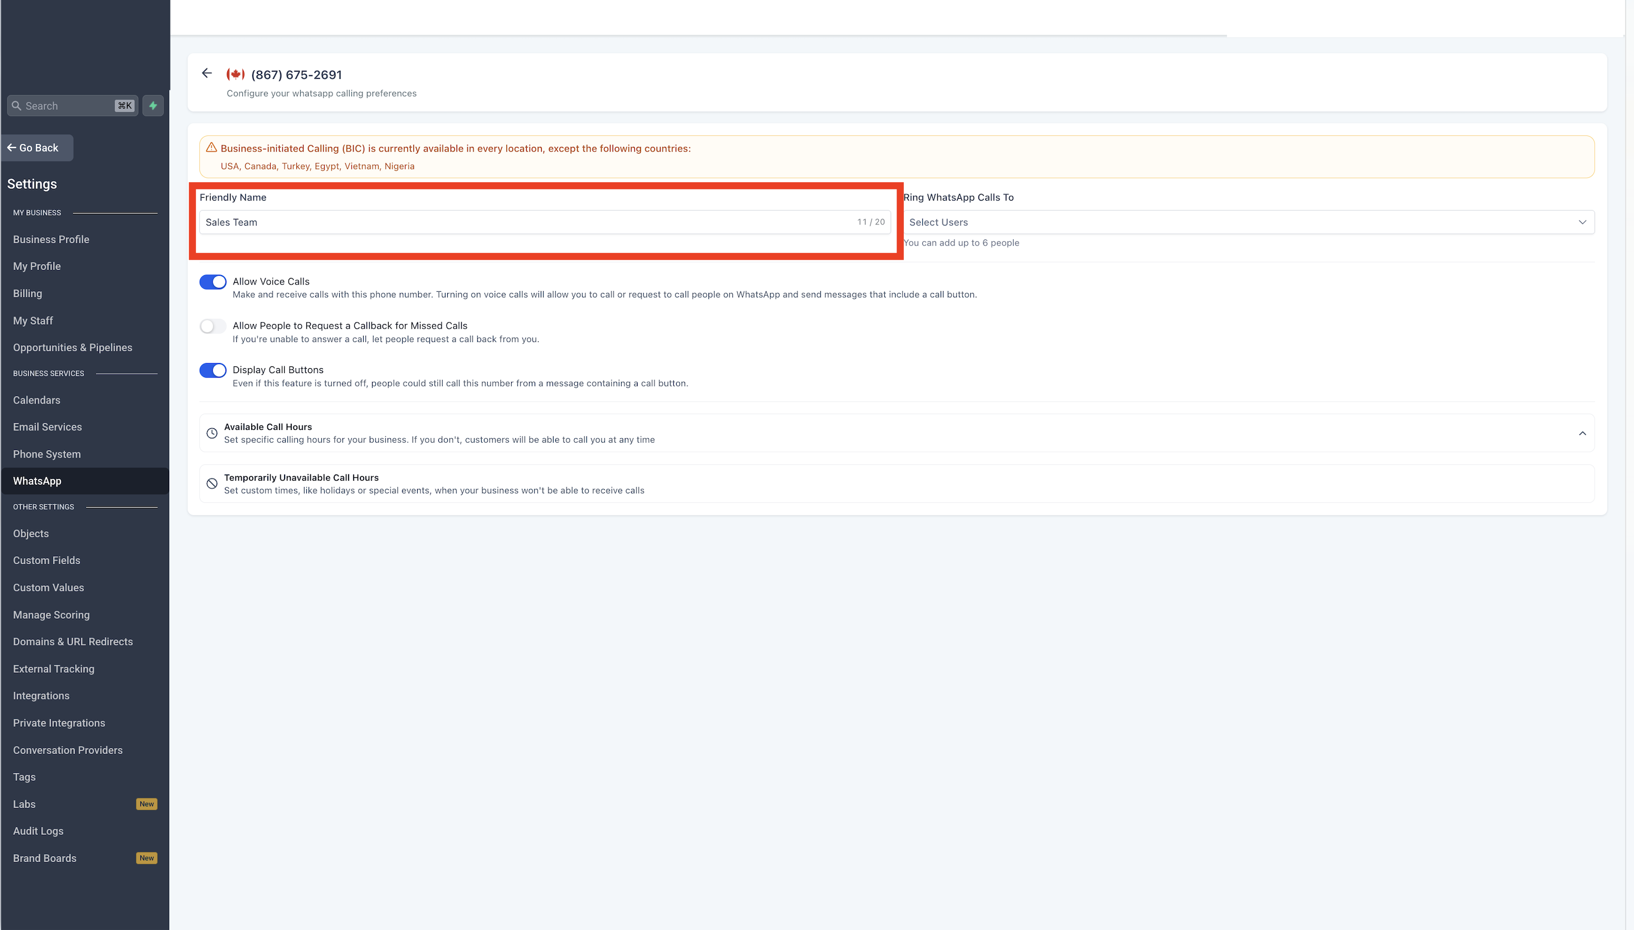Click the search magnifier icon in sidebar
The image size is (1634, 930).
point(17,106)
